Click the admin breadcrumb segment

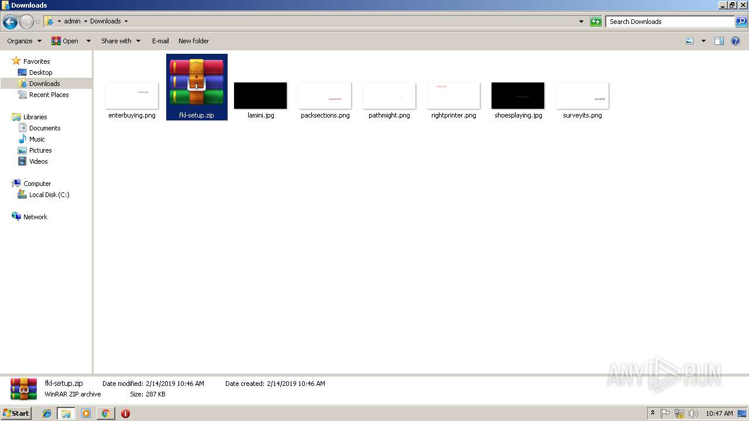tap(72, 22)
